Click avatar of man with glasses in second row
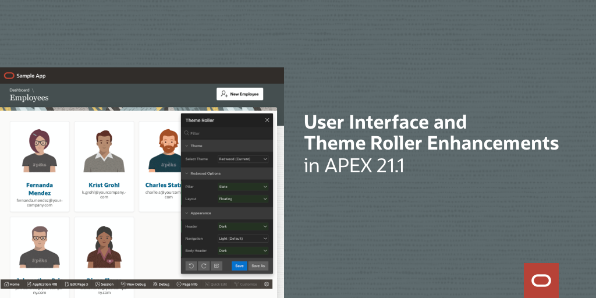 [40, 247]
